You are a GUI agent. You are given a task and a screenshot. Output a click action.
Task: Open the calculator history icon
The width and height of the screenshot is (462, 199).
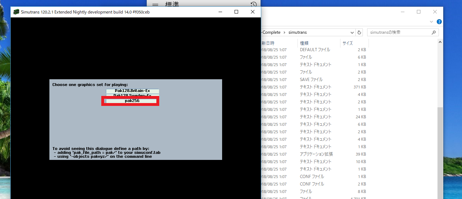[253, 4]
